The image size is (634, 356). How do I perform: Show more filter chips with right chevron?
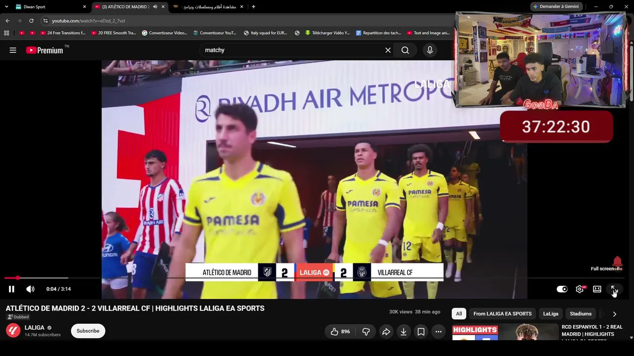coord(614,314)
